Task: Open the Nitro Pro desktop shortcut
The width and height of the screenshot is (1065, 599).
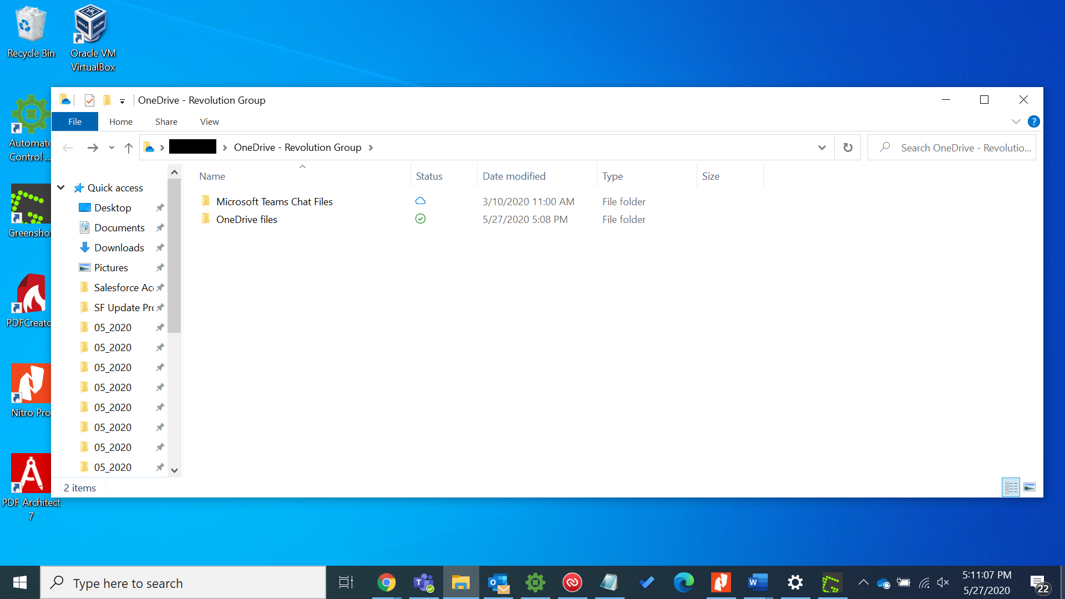Action: pos(31,391)
